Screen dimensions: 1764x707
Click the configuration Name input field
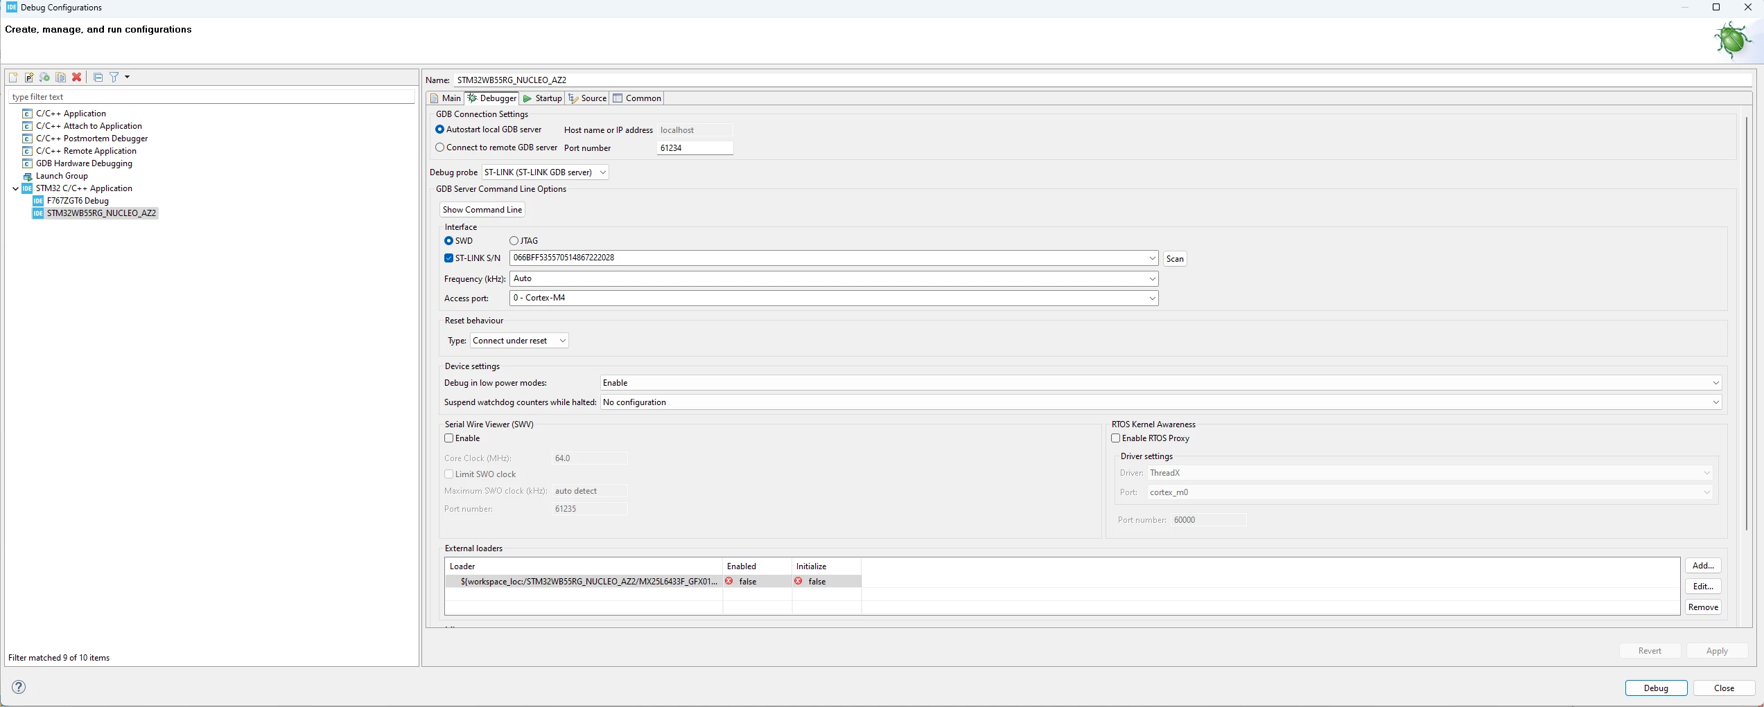1103,80
